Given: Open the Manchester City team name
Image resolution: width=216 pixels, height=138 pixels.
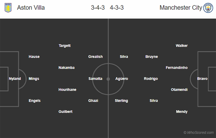Looking at the screenshot, I should click(181, 8).
